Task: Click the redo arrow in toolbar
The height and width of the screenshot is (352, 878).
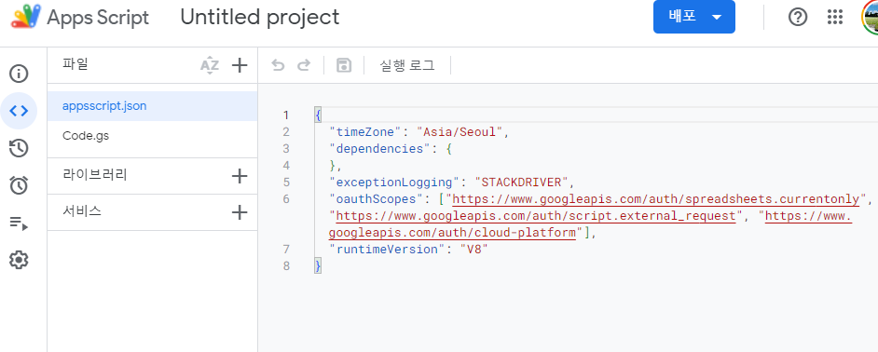Action: click(x=304, y=65)
